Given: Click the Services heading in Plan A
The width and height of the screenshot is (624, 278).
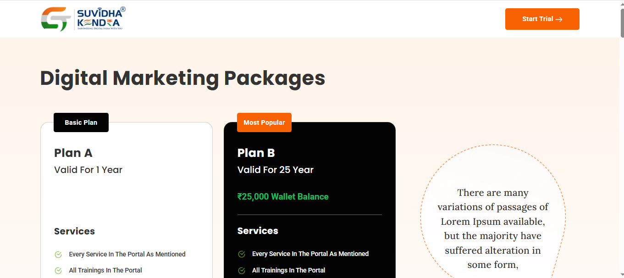Looking at the screenshot, I should coord(74,231).
